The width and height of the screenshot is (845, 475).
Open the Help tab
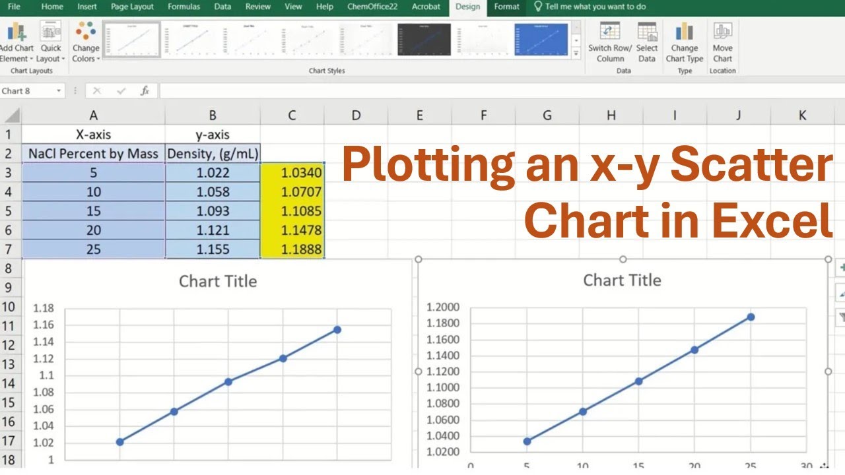[x=324, y=7]
